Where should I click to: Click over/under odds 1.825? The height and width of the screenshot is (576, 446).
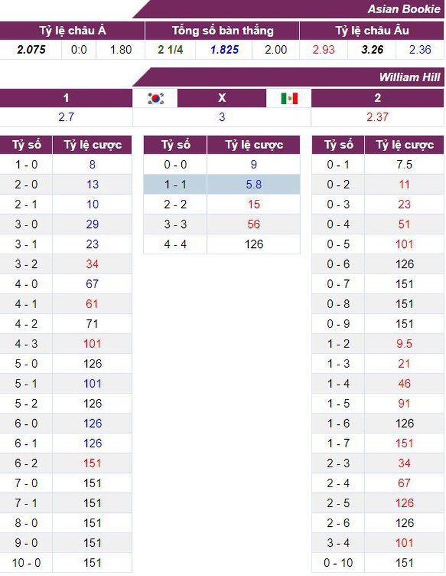pos(224,50)
